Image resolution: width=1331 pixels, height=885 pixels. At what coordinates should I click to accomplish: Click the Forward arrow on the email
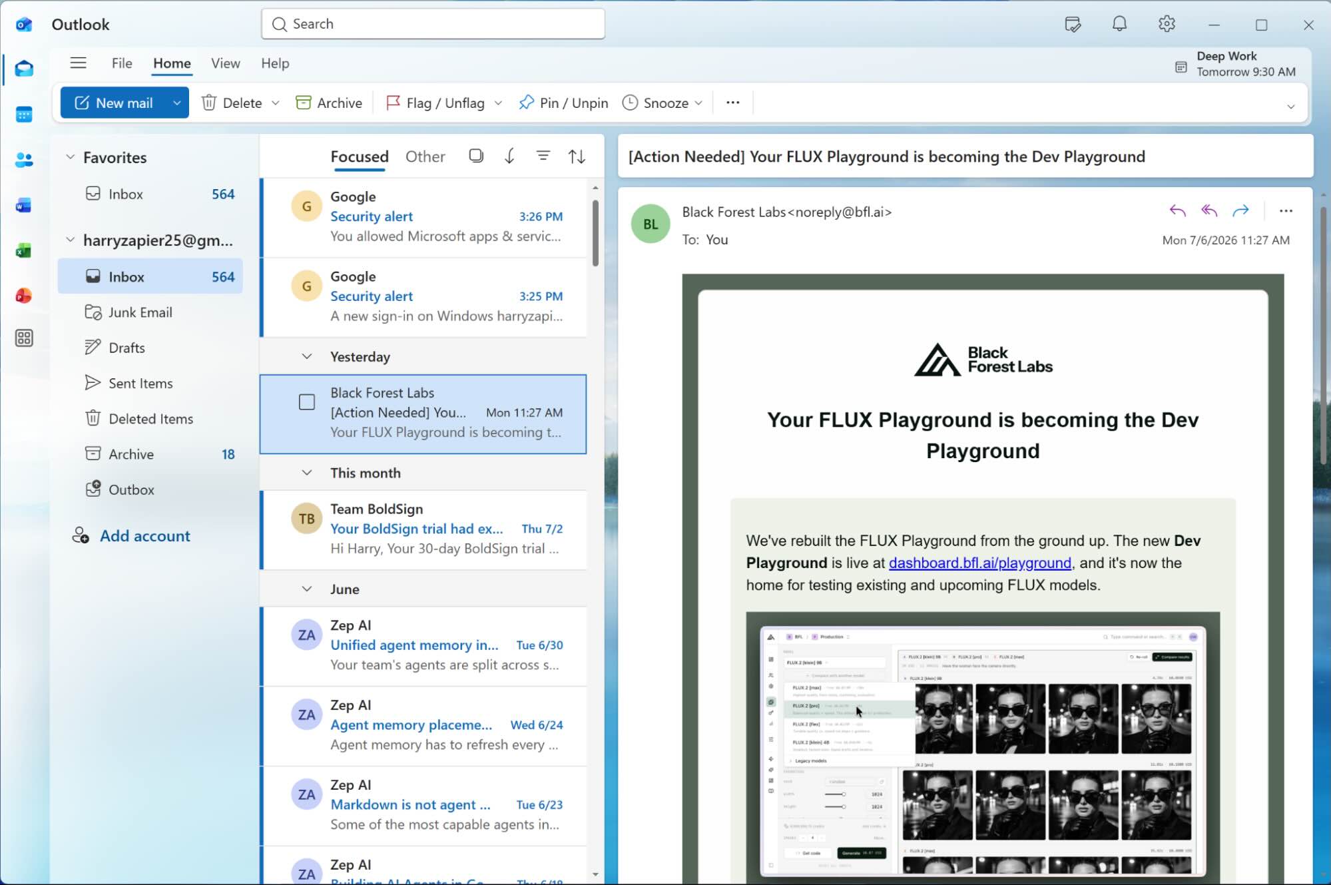(x=1240, y=211)
